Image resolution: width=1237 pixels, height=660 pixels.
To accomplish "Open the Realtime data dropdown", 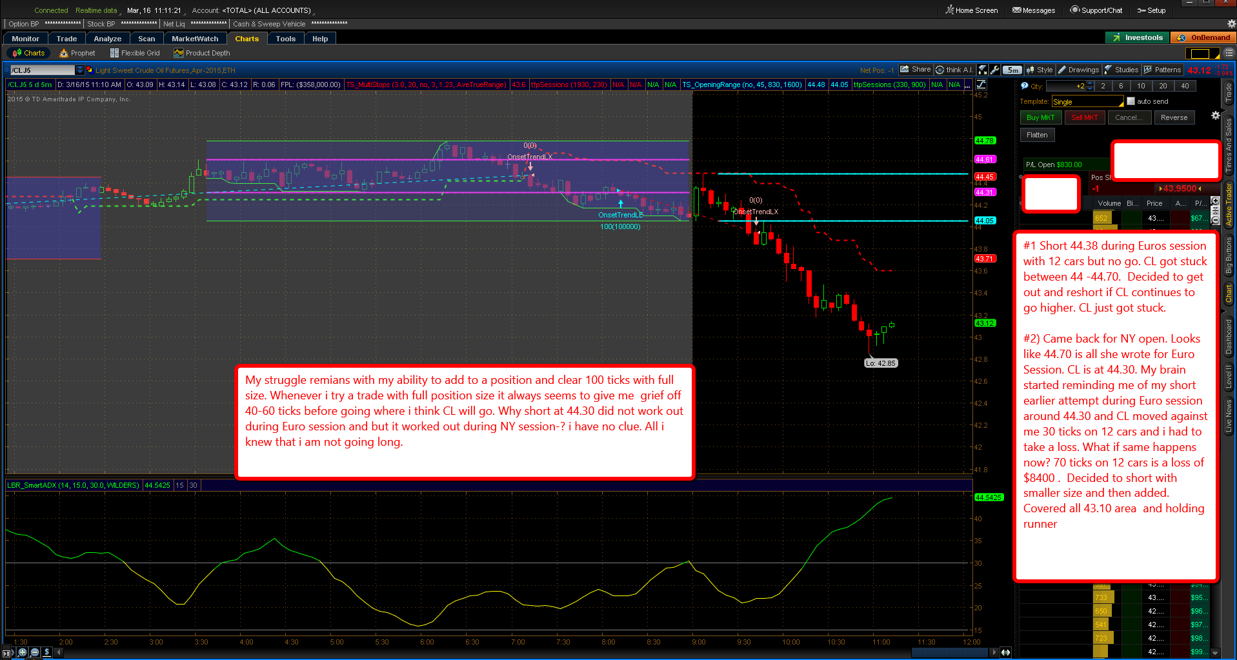I will click(97, 10).
